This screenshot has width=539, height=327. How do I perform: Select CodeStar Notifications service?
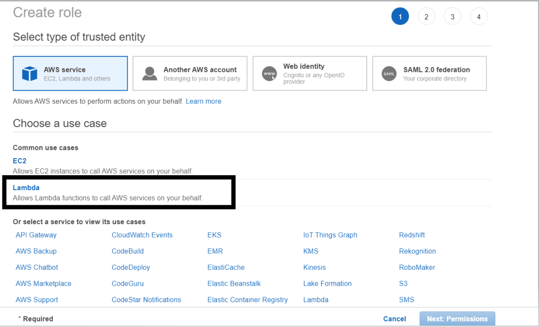click(146, 300)
